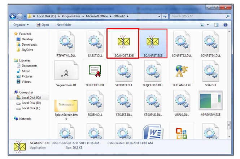Expand the arrow after Local Disk (C:) breadcrumb
Image resolution: width=240 pixels, height=159 pixels.
[59, 16]
